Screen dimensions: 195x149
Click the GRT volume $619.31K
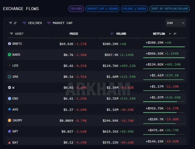110,132
